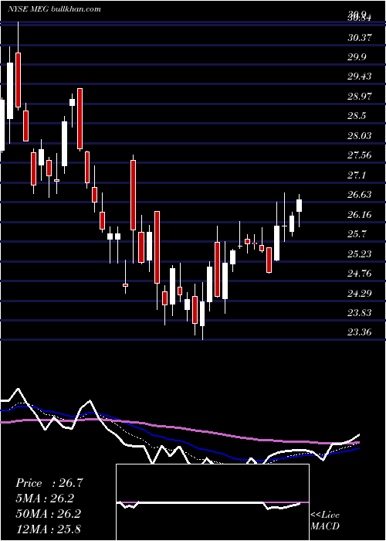Click the 28.03 price axis label
The width and height of the screenshot is (386, 541).
coord(360,135)
